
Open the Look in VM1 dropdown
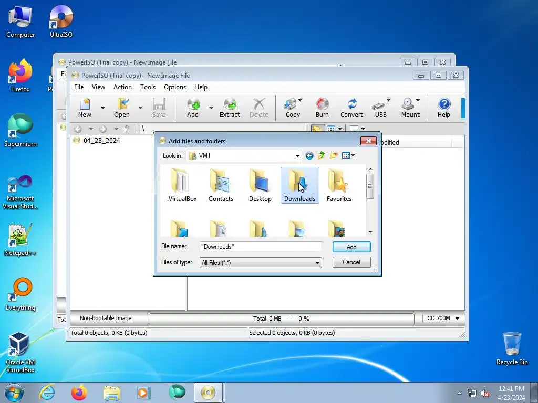click(297, 156)
